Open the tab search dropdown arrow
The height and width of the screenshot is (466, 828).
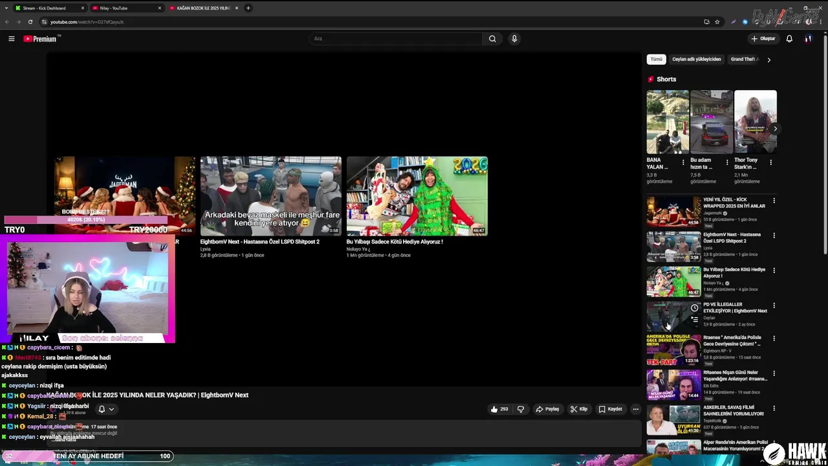coord(6,8)
